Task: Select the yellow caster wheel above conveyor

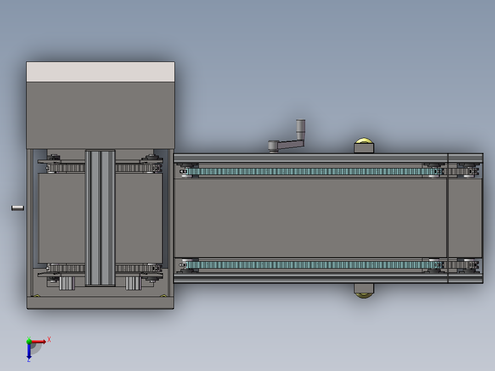Action: [x=364, y=141]
